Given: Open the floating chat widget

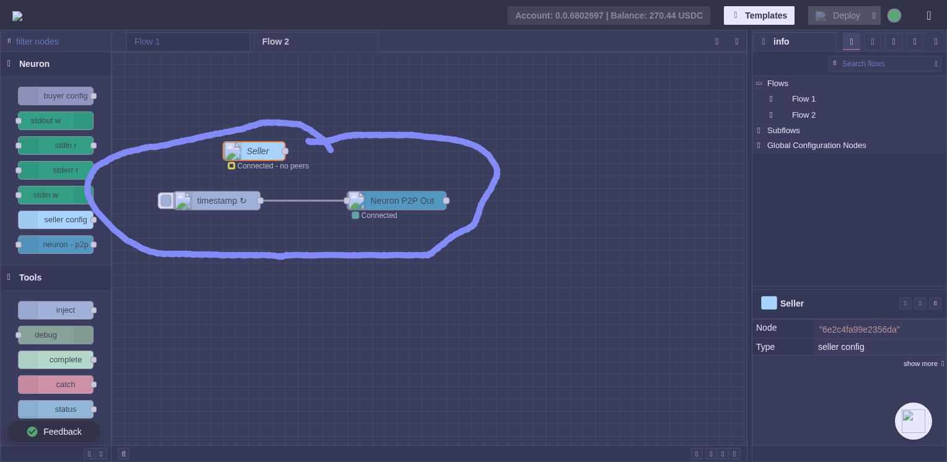Looking at the screenshot, I should (x=913, y=421).
